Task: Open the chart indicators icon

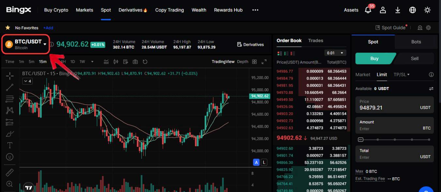Action: [106, 62]
